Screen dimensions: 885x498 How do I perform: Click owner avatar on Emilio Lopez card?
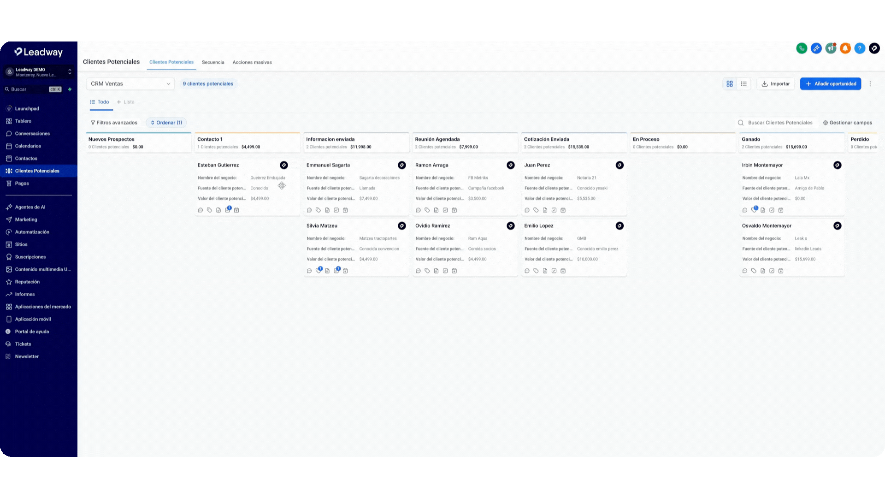[x=619, y=226]
